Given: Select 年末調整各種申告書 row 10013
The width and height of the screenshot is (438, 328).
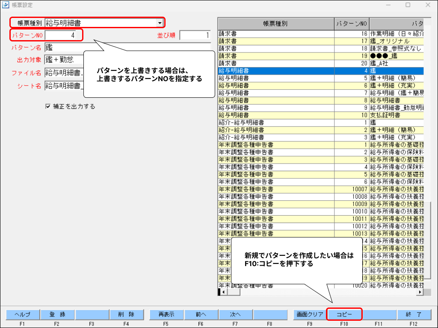Looking at the screenshot, I should click(x=321, y=234).
